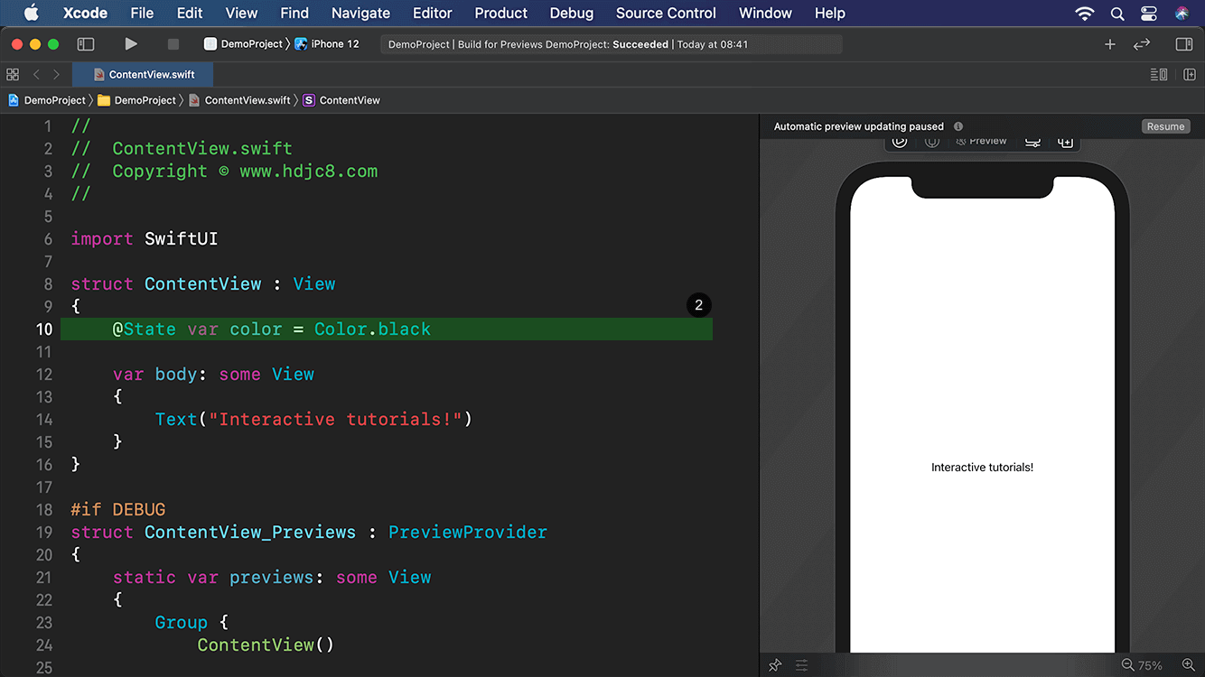Click the "Interactive tutorials!" string in code
Image resolution: width=1205 pixels, height=677 pixels.
point(335,420)
